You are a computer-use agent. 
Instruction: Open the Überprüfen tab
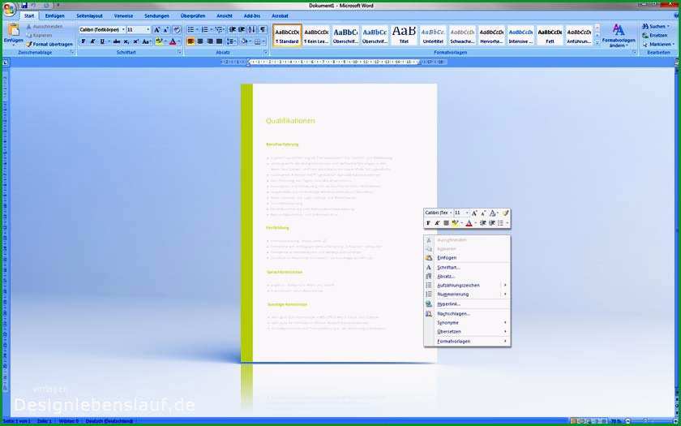(193, 15)
